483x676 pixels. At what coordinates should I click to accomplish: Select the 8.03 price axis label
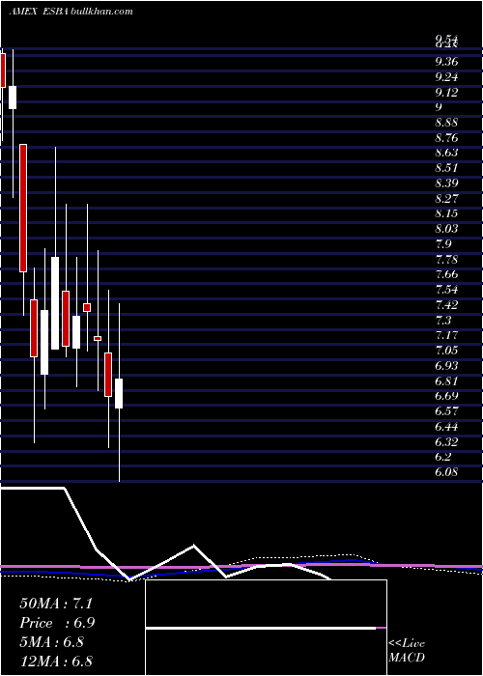pyautogui.click(x=446, y=229)
